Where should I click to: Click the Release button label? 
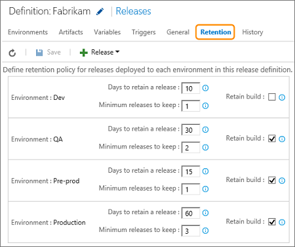pos(102,53)
